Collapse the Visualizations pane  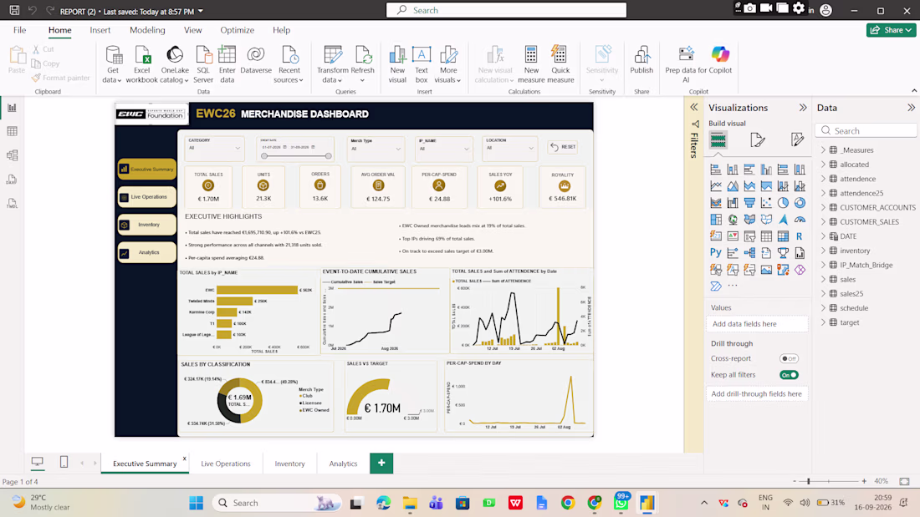tap(803, 108)
